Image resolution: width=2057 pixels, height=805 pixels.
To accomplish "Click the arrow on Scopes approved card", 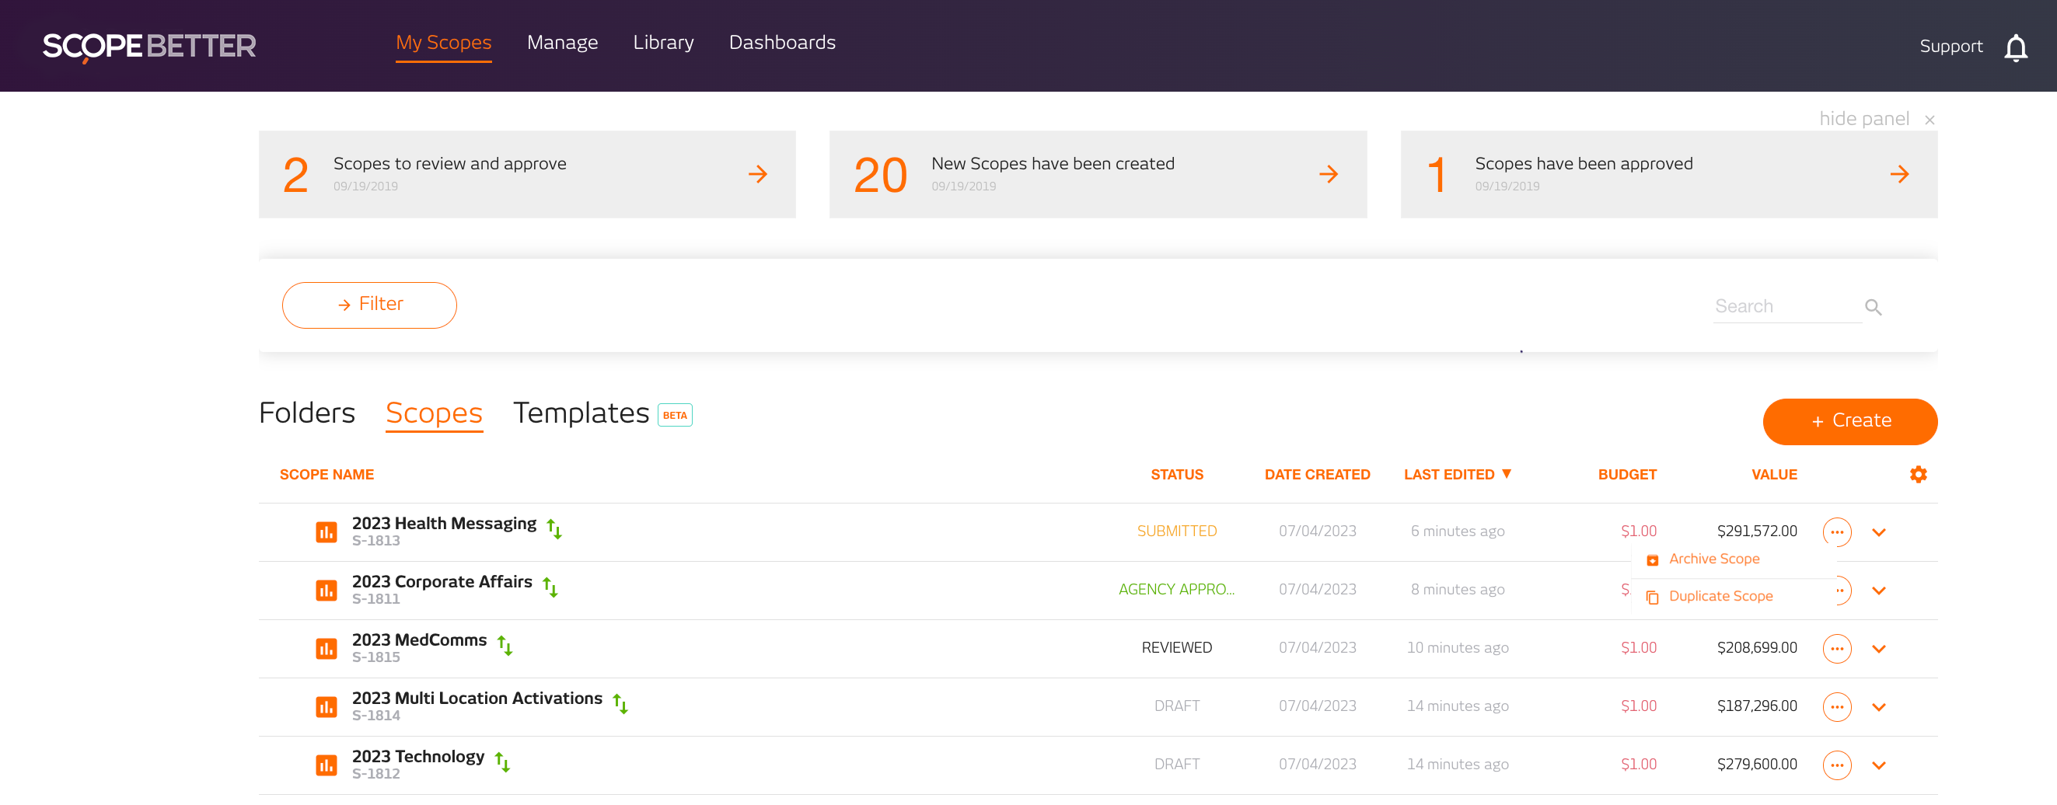I will pyautogui.click(x=1899, y=175).
